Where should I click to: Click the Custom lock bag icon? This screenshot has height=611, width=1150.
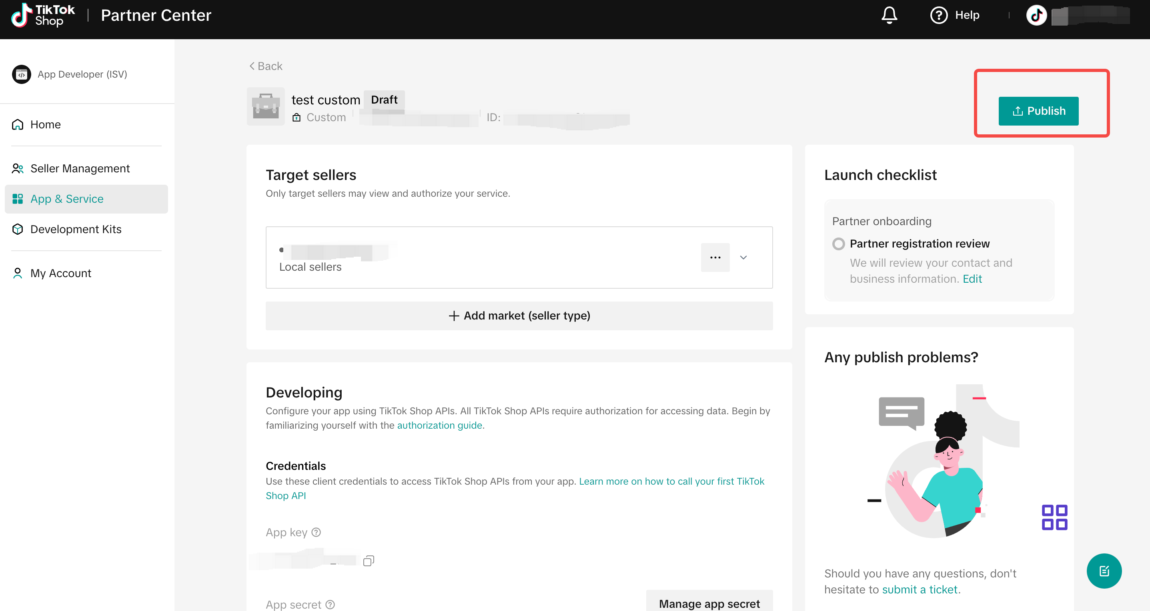[x=297, y=117]
